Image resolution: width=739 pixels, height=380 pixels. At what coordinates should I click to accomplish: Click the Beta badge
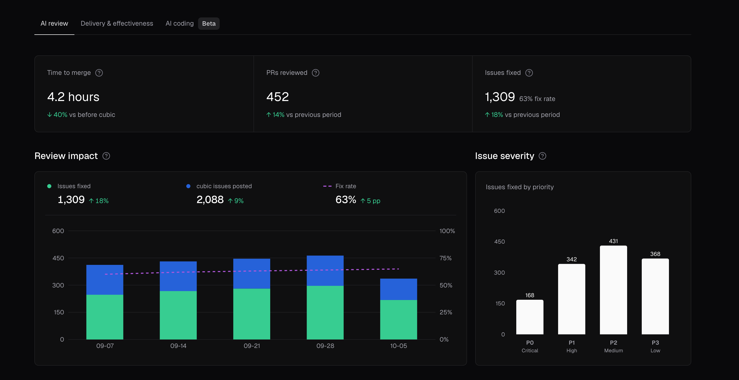coord(209,24)
